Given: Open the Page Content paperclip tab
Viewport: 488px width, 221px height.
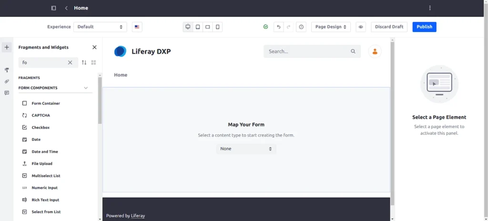Looking at the screenshot, I should pos(7,81).
